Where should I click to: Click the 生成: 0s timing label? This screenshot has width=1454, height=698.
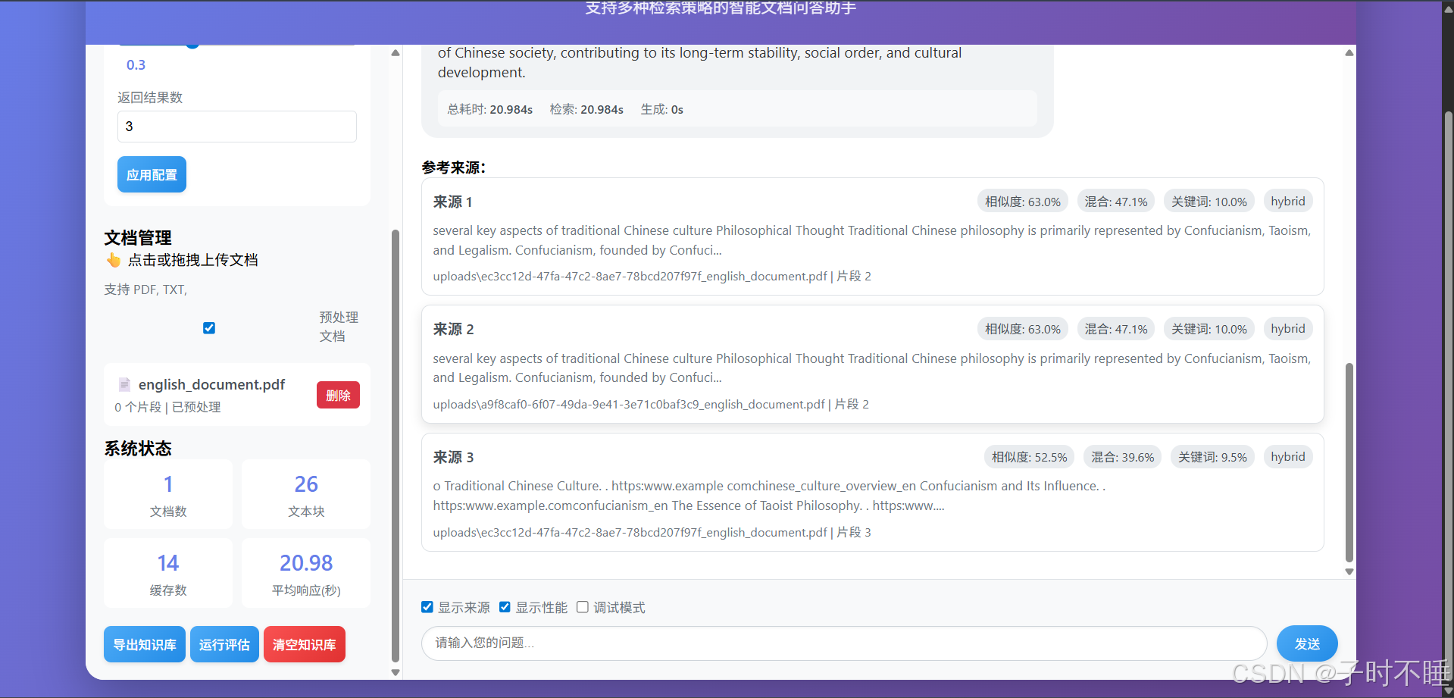(x=661, y=109)
